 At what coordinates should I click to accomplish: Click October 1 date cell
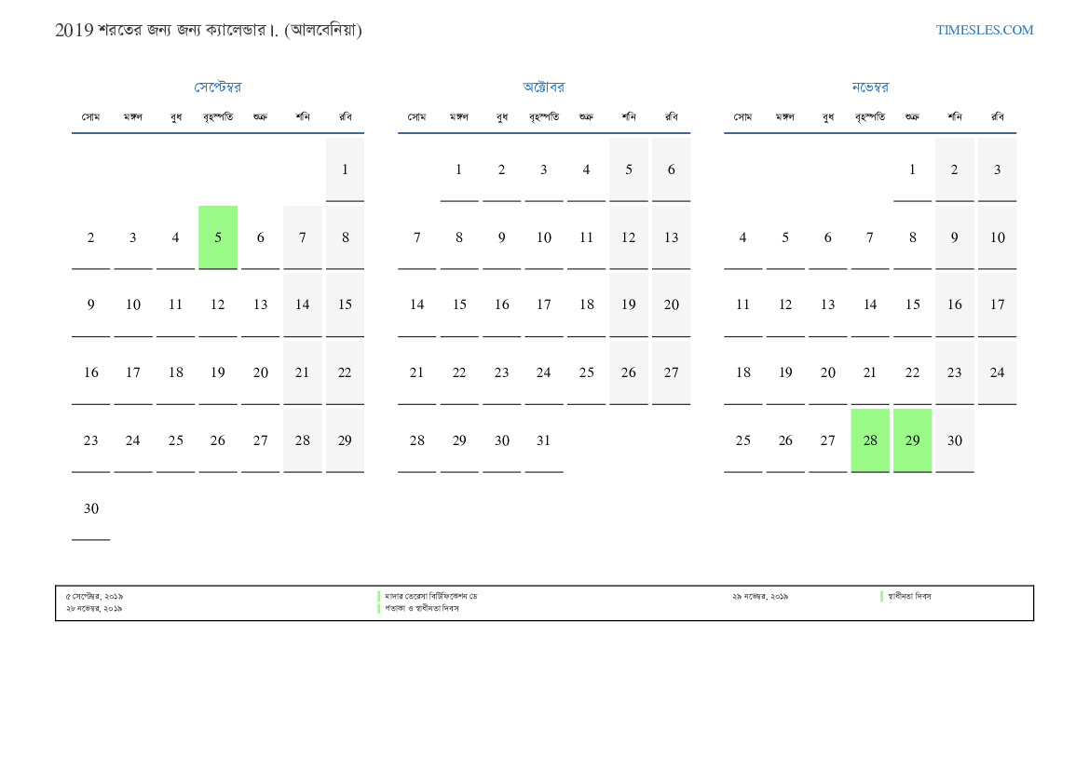tap(458, 169)
